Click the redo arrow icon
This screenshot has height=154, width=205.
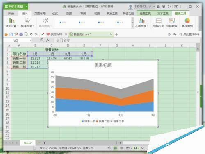(36, 34)
